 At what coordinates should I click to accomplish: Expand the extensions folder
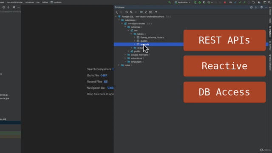125,58
